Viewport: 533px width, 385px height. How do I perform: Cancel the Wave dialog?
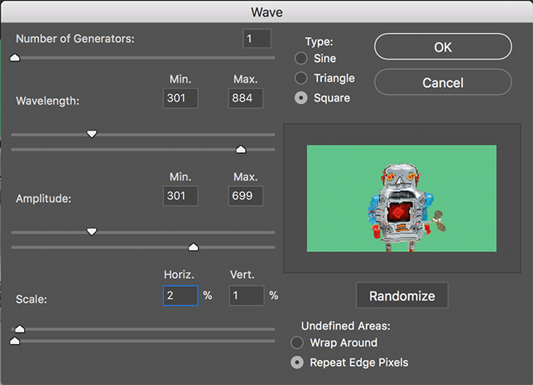tap(443, 83)
